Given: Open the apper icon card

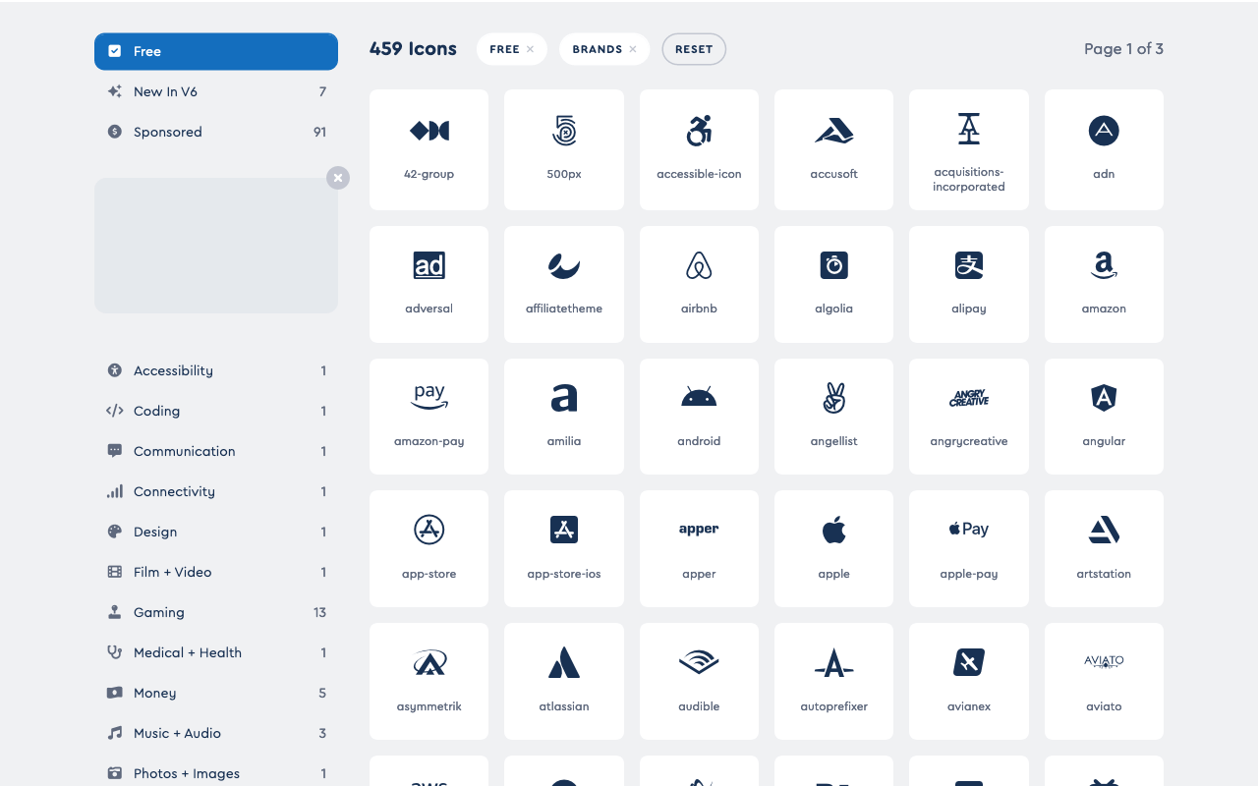Looking at the screenshot, I should pyautogui.click(x=699, y=548).
